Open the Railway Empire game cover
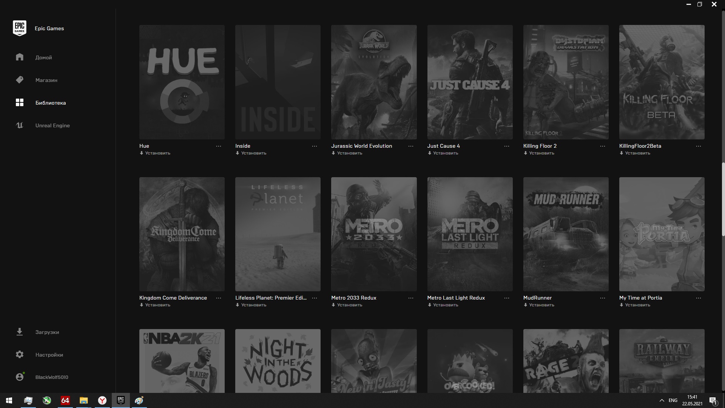The height and width of the screenshot is (408, 725). pos(662,361)
